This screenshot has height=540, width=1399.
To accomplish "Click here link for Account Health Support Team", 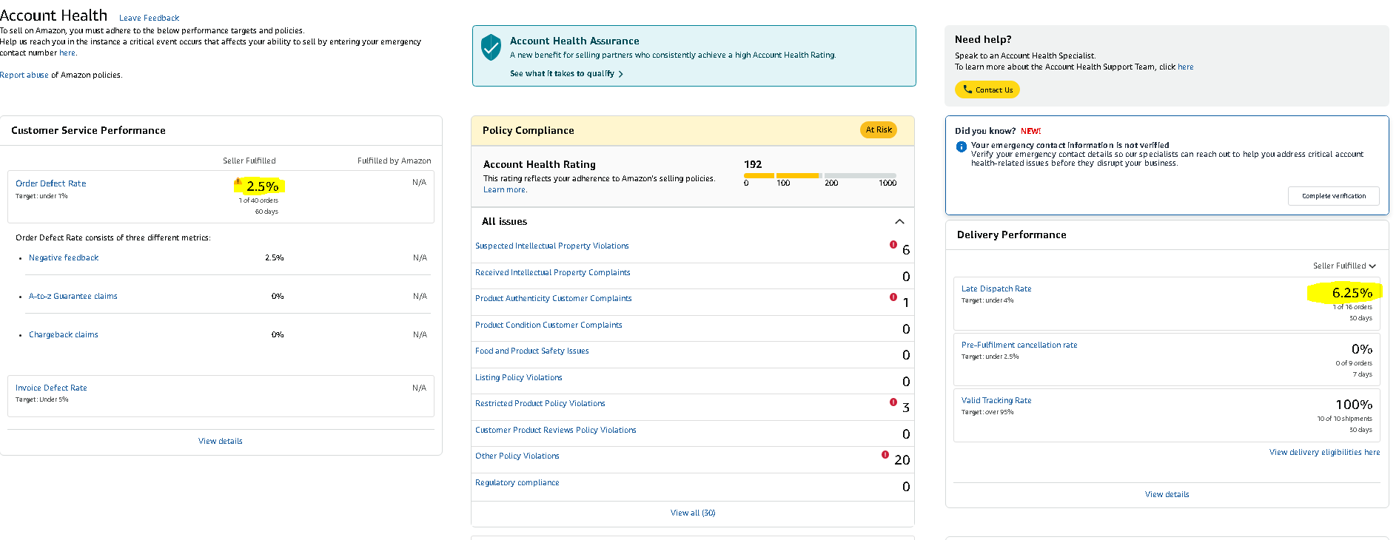I will point(1185,67).
